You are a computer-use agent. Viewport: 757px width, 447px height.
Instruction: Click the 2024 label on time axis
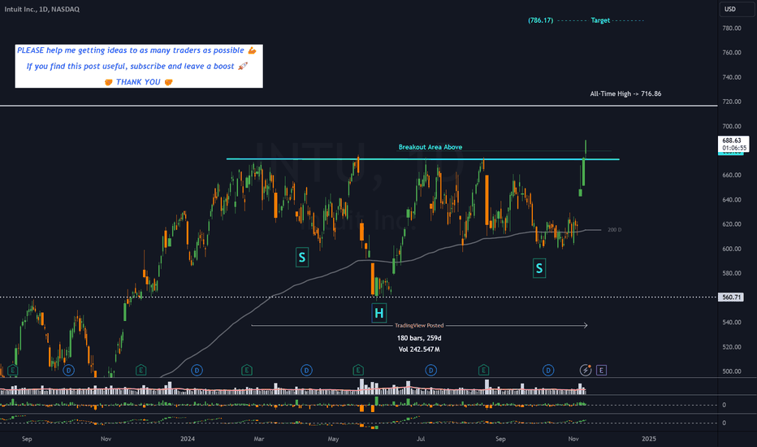[188, 439]
